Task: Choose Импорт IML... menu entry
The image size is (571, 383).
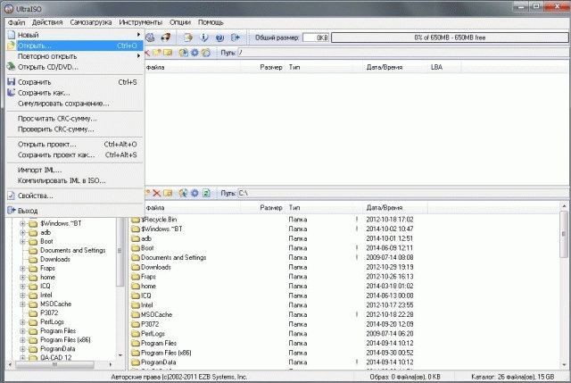Action: click(x=75, y=170)
